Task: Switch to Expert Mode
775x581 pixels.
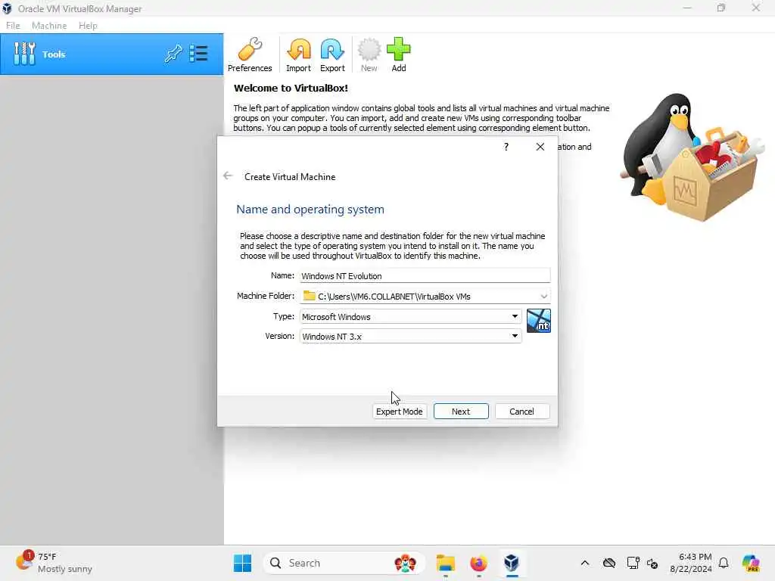Action: (x=399, y=412)
